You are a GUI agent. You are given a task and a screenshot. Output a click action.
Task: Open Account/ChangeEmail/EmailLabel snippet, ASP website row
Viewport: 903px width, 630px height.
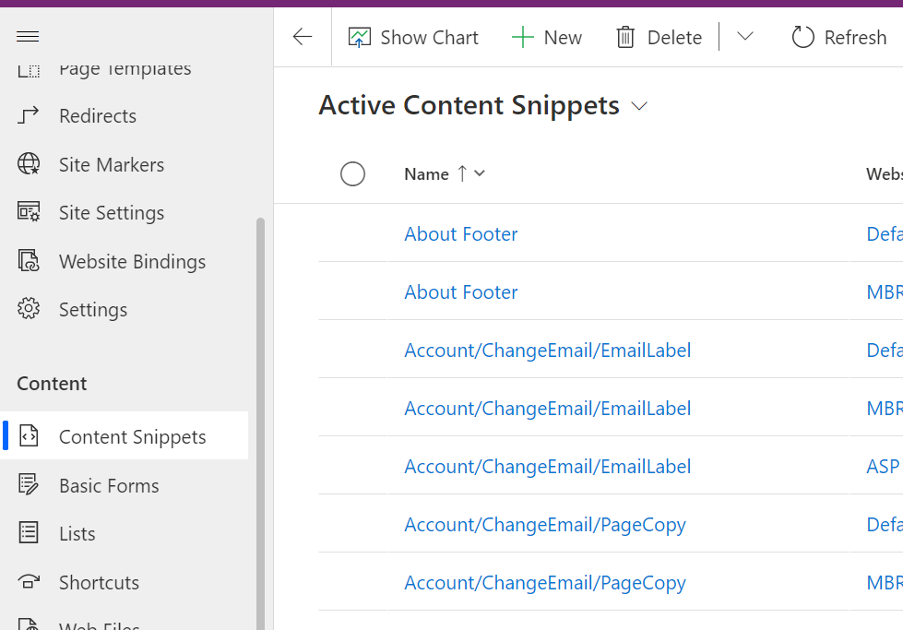pos(547,467)
